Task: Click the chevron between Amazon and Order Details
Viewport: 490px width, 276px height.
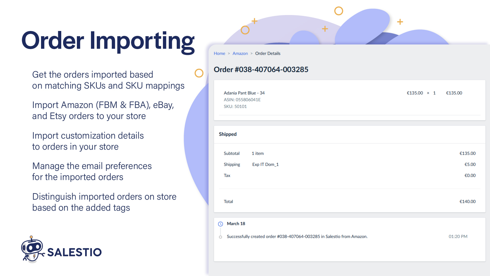Action: (251, 53)
